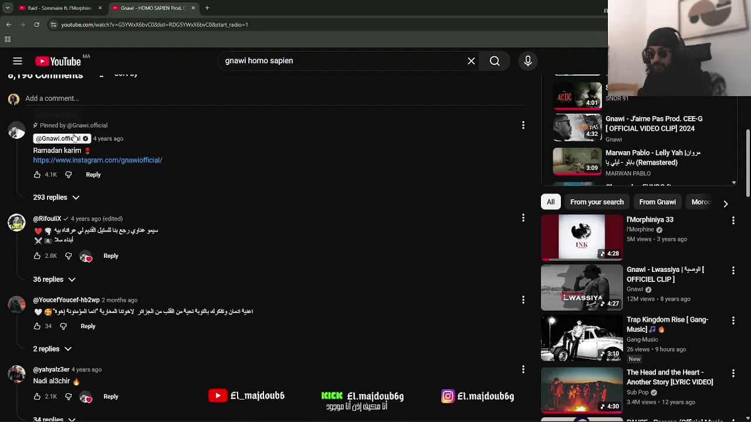
Task: Open options menu for @YoucefYoucef-hb2wp comment
Action: click(523, 300)
